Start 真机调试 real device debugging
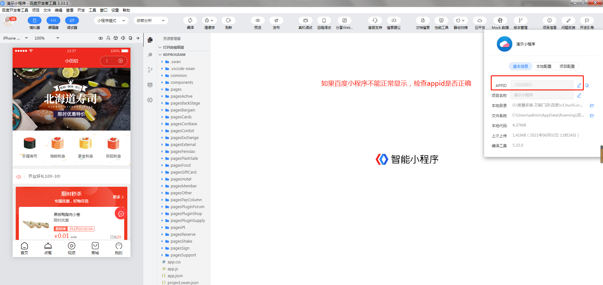Screen dimensions: 603x285 point(305,20)
